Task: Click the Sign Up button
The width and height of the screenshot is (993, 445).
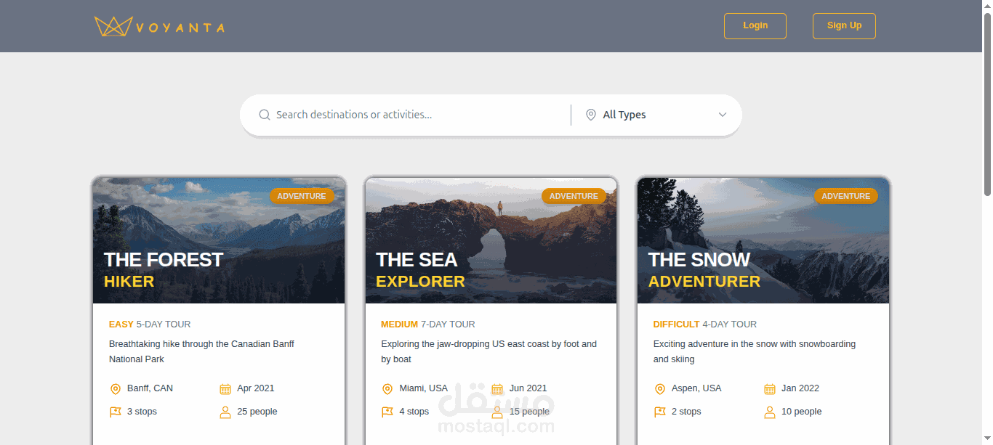Action: pyautogui.click(x=844, y=25)
